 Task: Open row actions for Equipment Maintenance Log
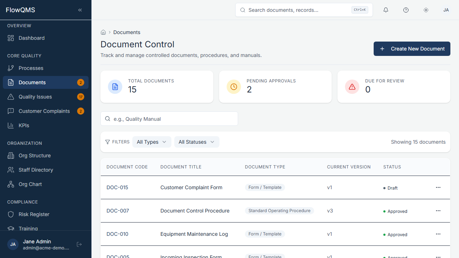coord(438,234)
